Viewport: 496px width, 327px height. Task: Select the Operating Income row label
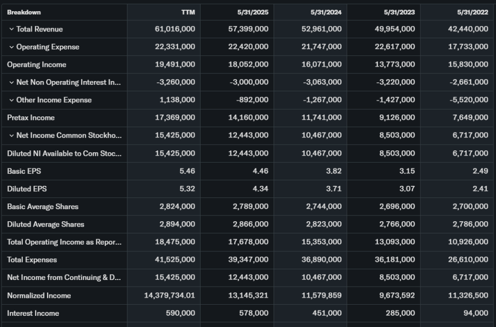coord(37,65)
